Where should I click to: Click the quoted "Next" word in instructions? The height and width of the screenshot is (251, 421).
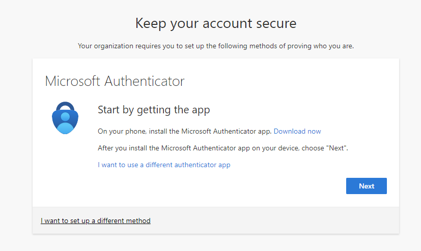336,148
